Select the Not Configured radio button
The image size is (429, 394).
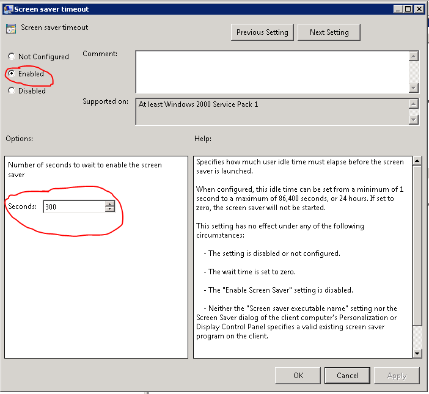pyautogui.click(x=12, y=57)
